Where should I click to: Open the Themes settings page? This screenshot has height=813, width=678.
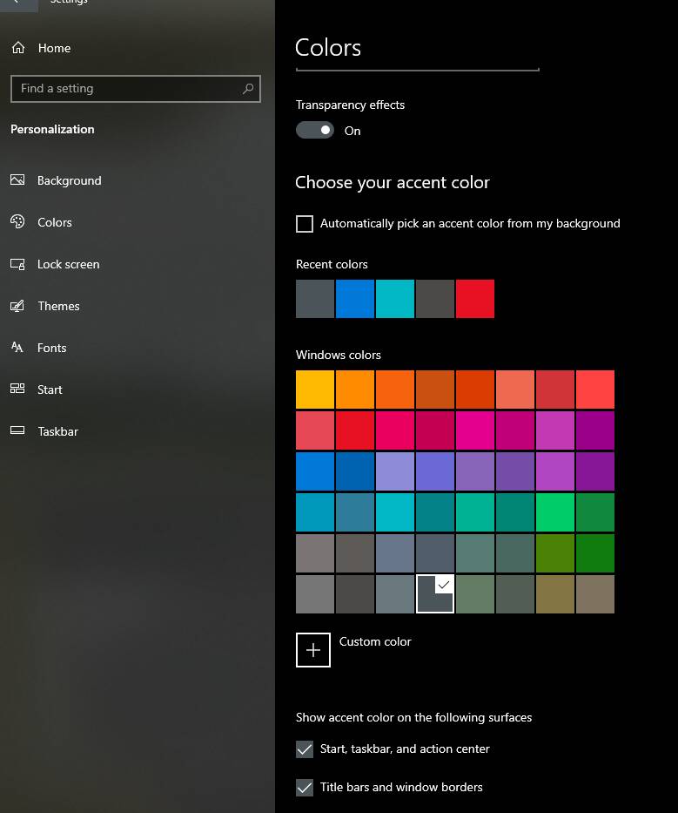pyautogui.click(x=58, y=306)
